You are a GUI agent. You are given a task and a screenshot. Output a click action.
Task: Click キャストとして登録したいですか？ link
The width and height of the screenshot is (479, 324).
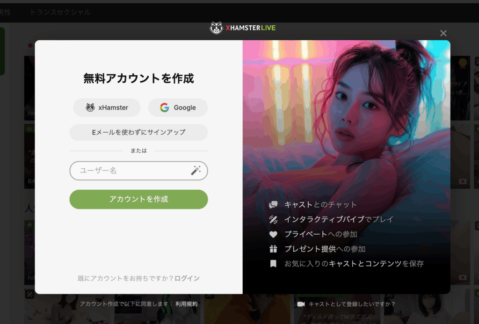[352, 304]
